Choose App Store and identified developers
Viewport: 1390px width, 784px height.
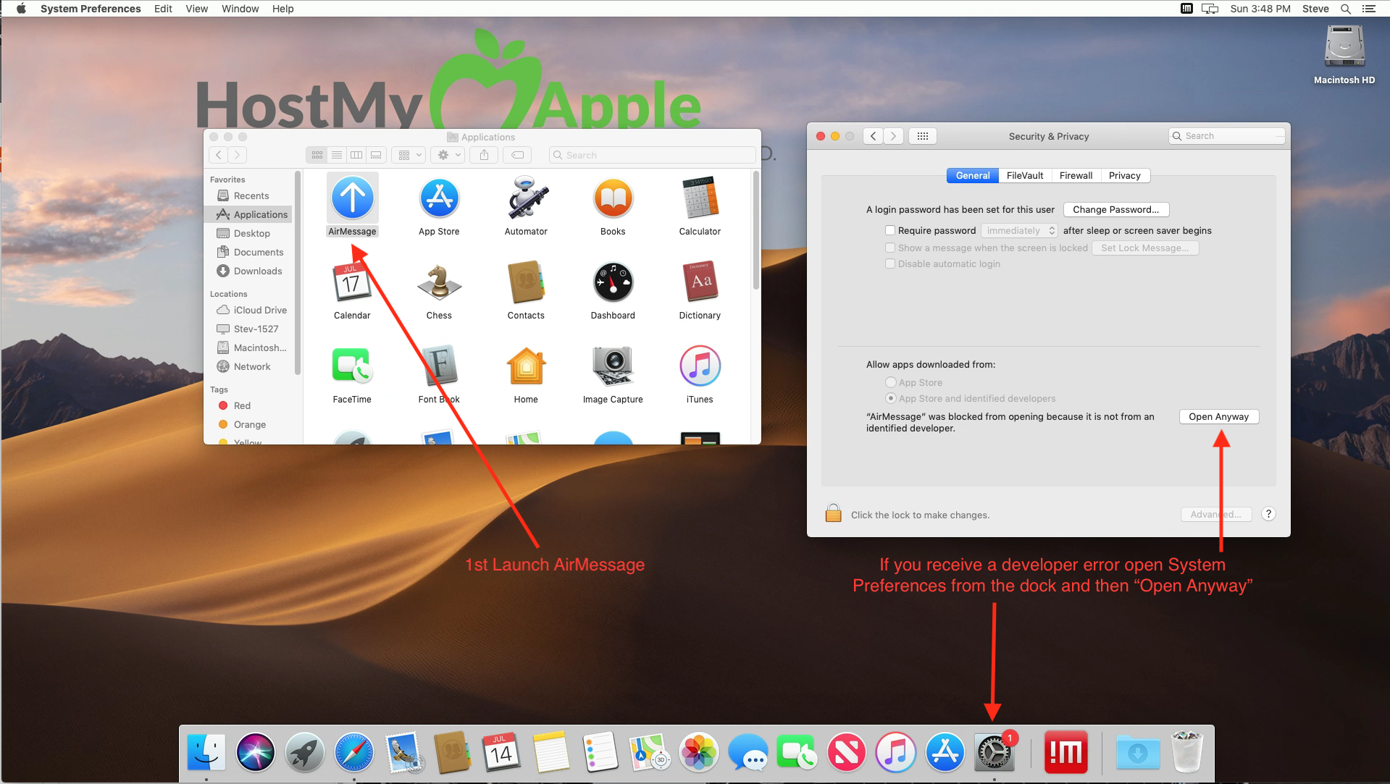[891, 398]
